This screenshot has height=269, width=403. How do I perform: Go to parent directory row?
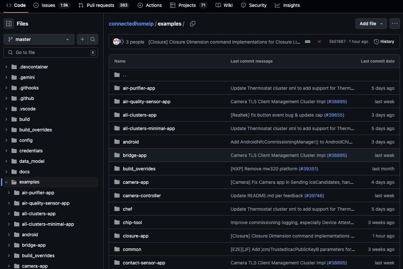click(x=254, y=75)
